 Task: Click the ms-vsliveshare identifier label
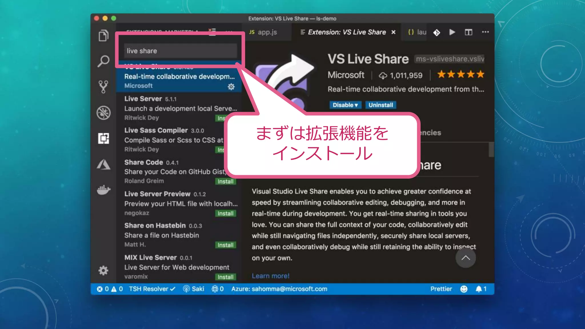point(450,59)
